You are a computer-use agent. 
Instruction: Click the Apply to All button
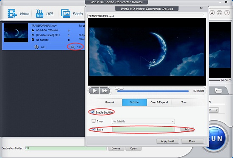167,141
